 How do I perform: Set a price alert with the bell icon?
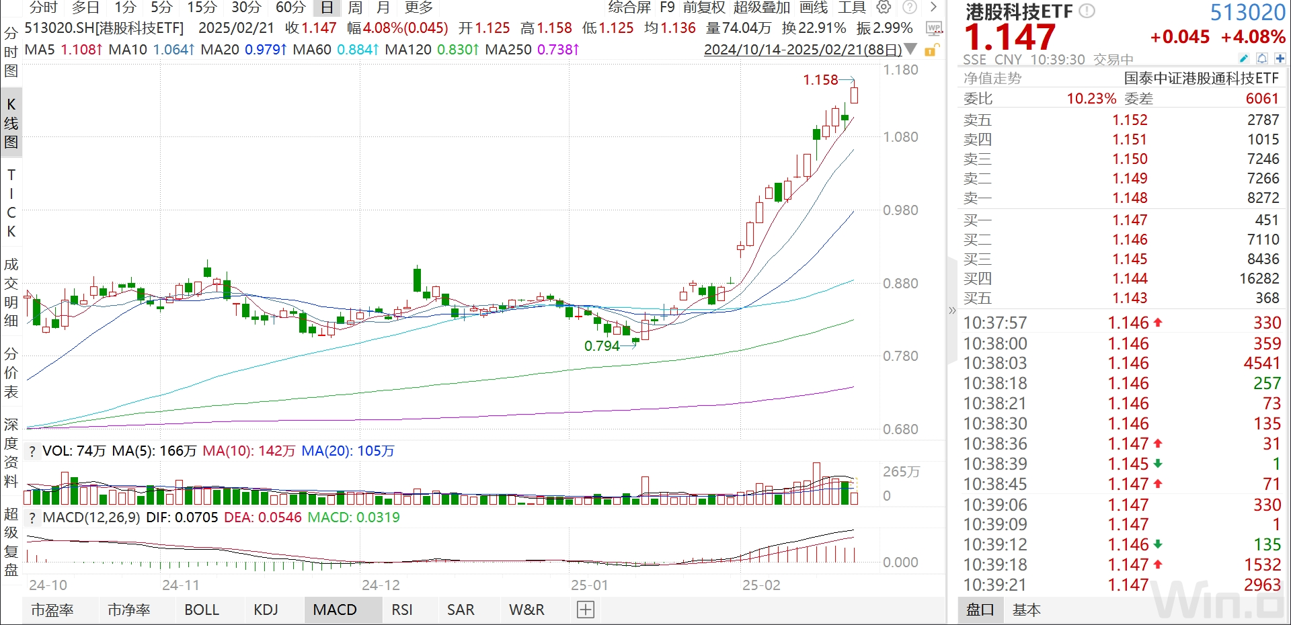pyautogui.click(x=1262, y=58)
